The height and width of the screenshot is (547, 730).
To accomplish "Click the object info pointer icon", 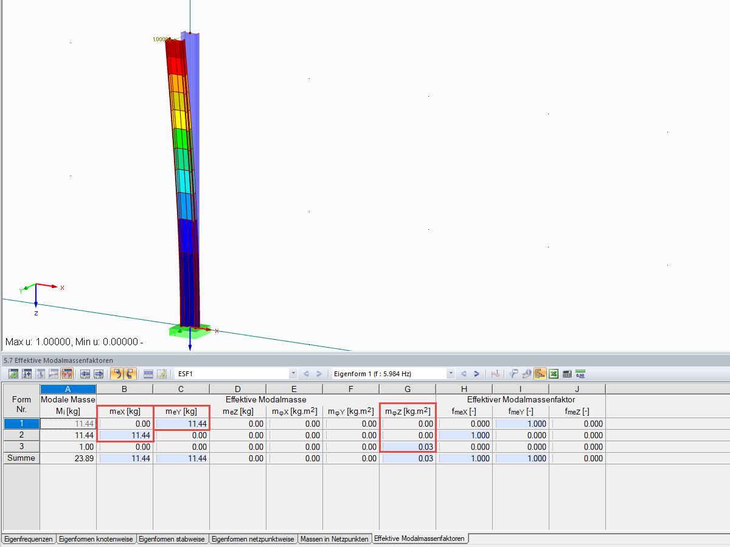I will (x=527, y=373).
